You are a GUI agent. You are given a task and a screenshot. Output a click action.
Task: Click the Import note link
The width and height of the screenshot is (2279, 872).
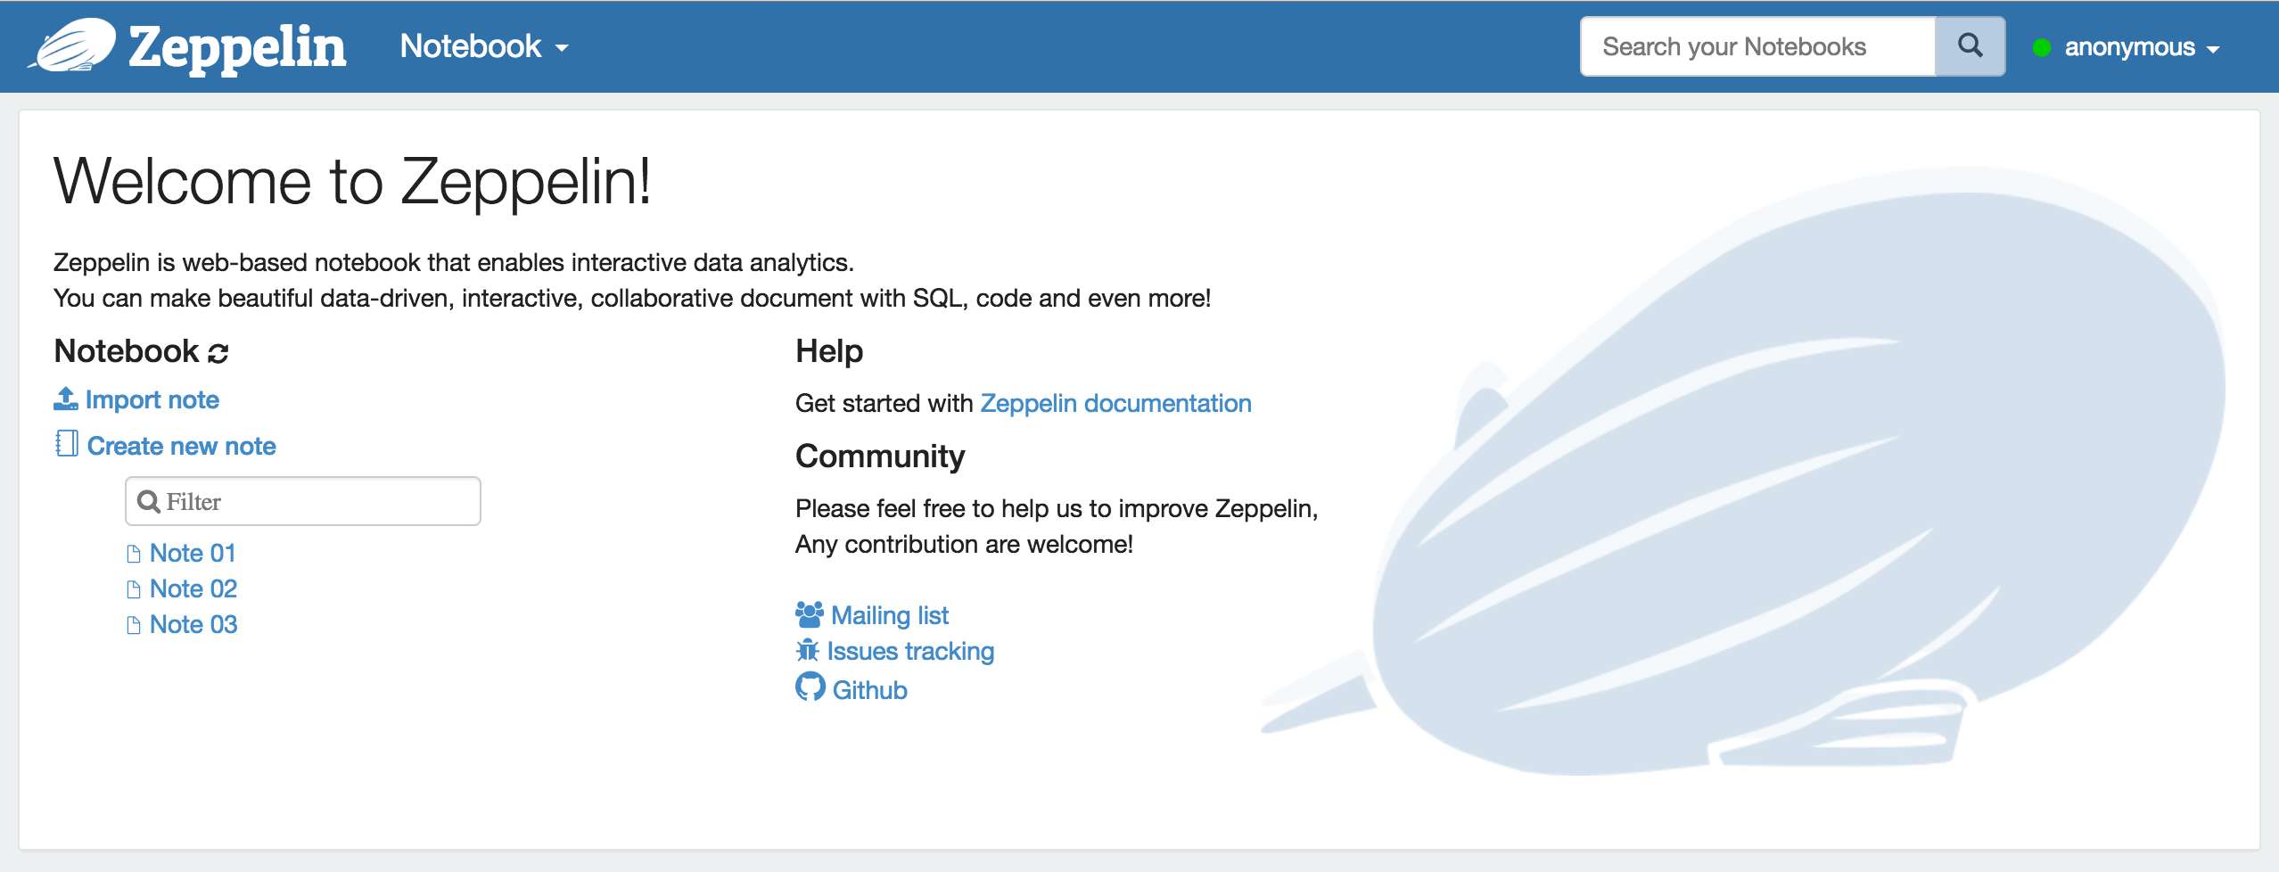click(x=152, y=399)
